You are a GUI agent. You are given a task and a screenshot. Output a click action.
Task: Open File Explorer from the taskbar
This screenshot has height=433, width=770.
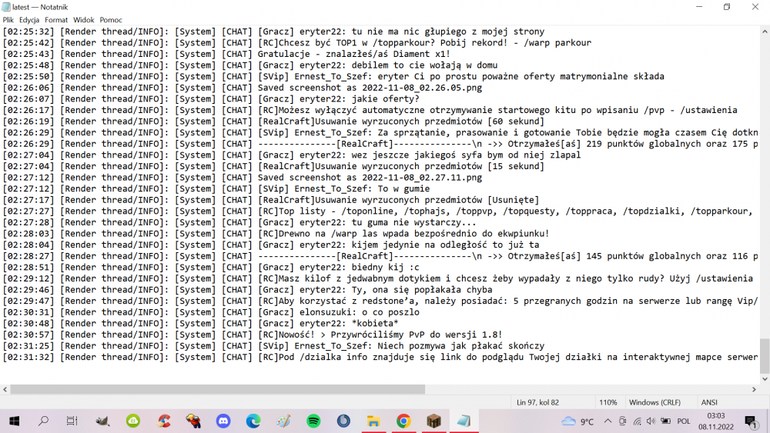point(373,421)
